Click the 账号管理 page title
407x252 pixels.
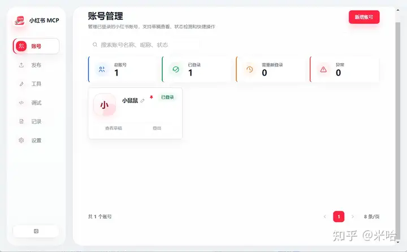pos(105,16)
